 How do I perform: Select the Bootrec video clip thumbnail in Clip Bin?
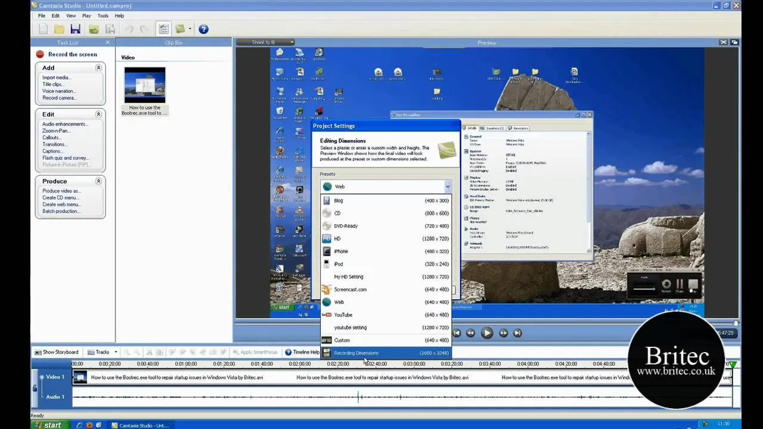(x=145, y=85)
